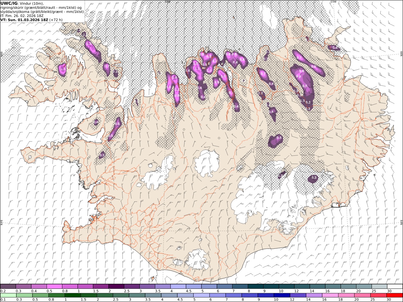Click the upper legend swatch between 3 and 3.5
Viewport: 403px width, 302px height.
coord(147,286)
